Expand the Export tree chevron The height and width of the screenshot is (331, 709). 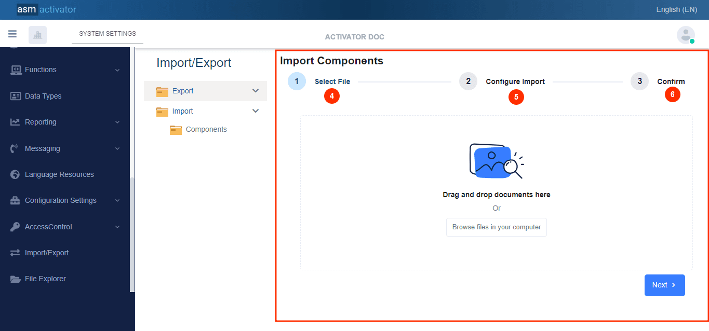point(255,91)
